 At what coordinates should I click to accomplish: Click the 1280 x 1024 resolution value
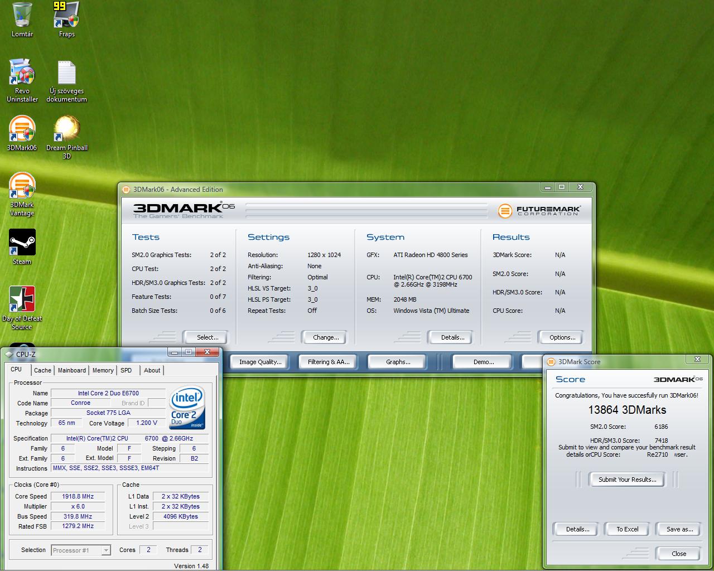click(324, 255)
